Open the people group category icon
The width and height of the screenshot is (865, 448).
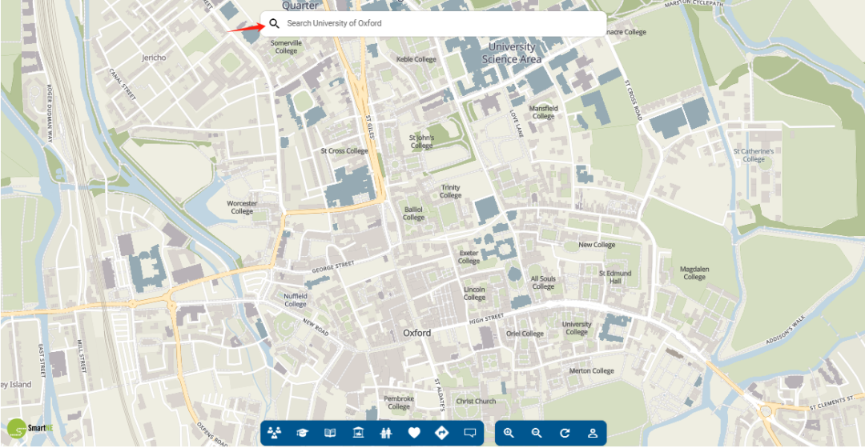[274, 433]
